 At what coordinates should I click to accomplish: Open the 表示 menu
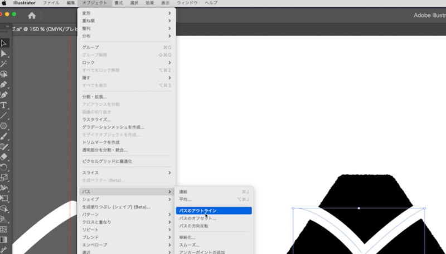[165, 3]
